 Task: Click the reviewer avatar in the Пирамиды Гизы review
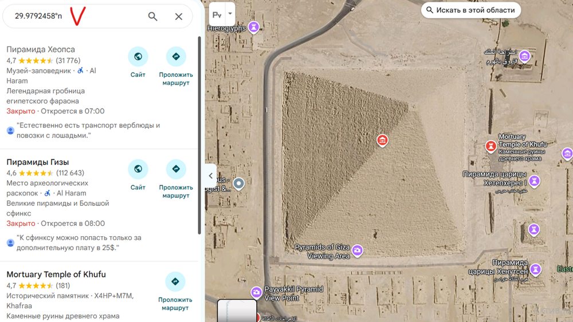(10, 243)
